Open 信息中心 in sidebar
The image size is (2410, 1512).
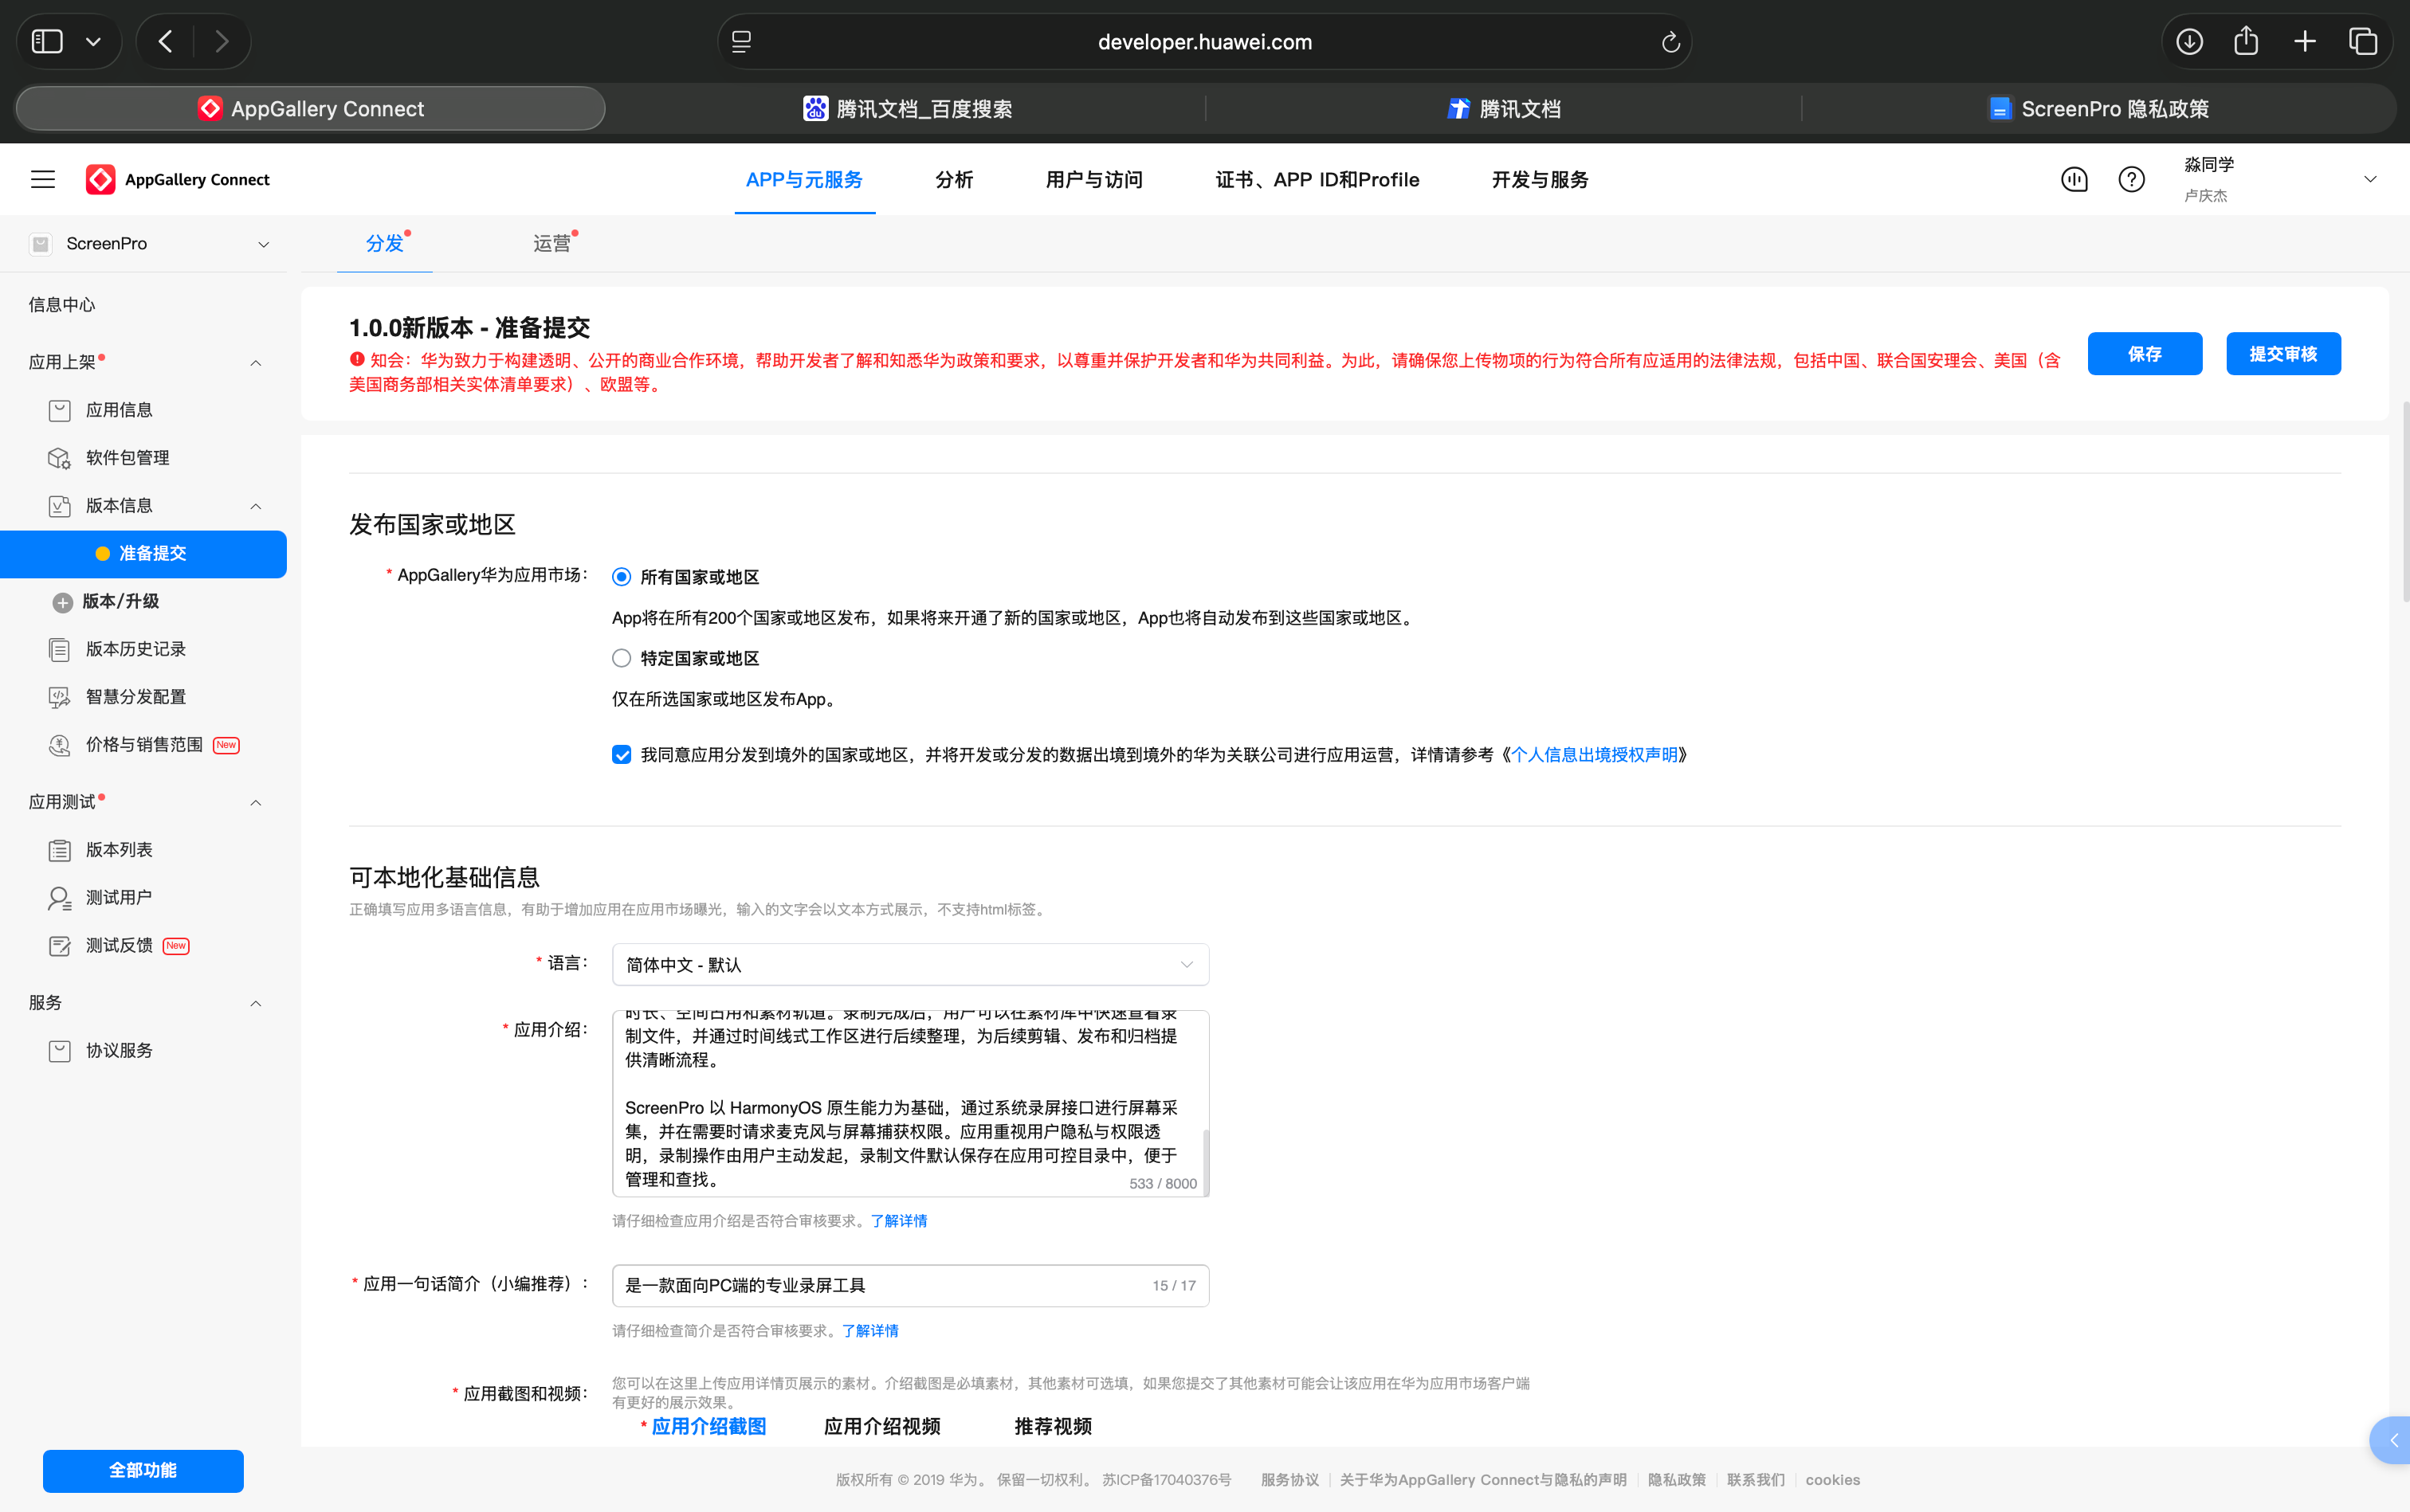pyautogui.click(x=62, y=304)
